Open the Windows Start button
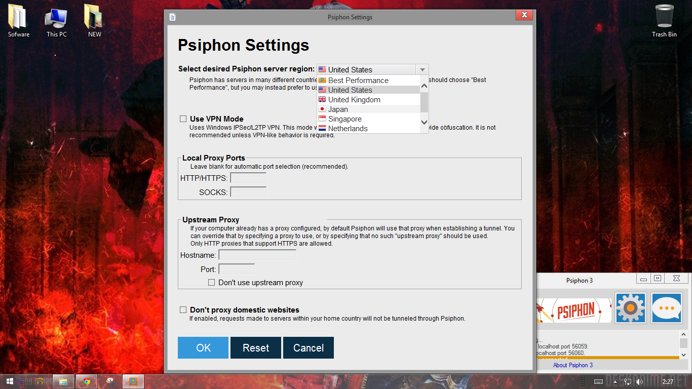This screenshot has height=389, width=692. click(x=10, y=381)
